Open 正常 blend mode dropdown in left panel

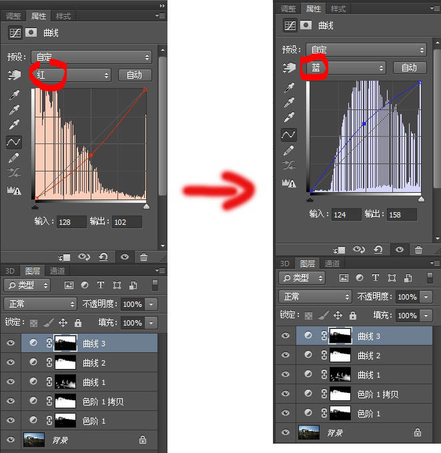point(41,304)
